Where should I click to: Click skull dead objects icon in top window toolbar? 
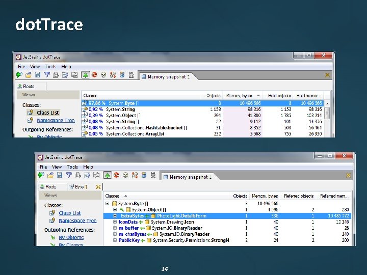(103, 75)
